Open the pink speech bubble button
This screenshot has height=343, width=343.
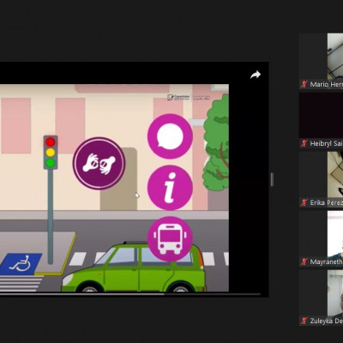pyautogui.click(x=170, y=136)
